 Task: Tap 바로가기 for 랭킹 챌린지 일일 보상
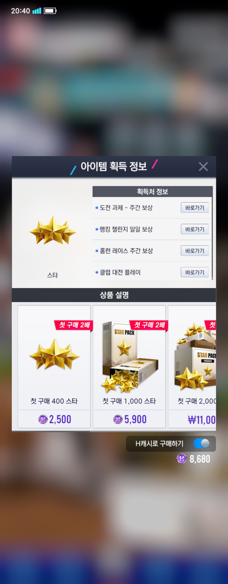pos(195,229)
